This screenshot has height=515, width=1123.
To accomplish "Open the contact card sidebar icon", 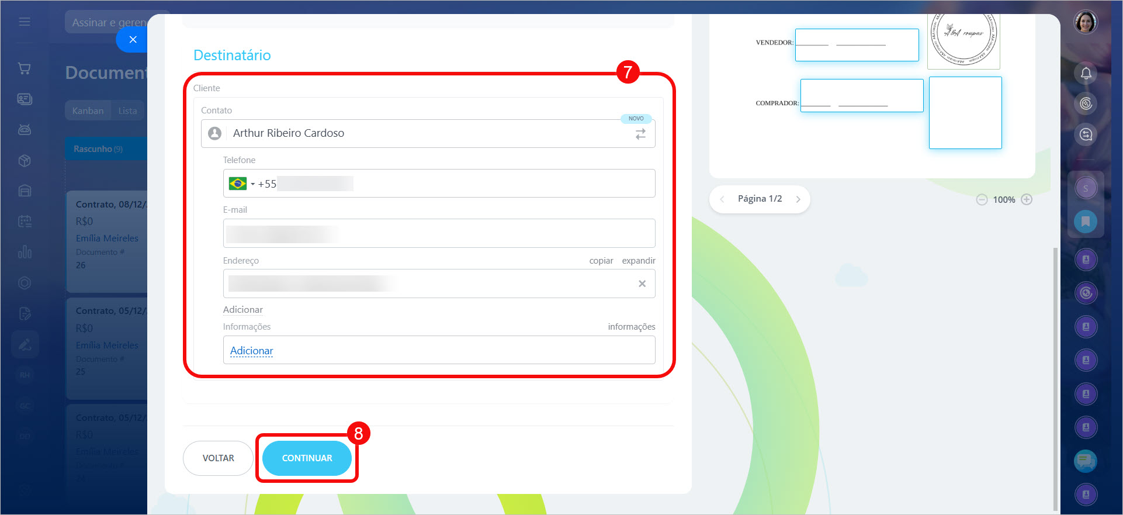I will tap(25, 99).
